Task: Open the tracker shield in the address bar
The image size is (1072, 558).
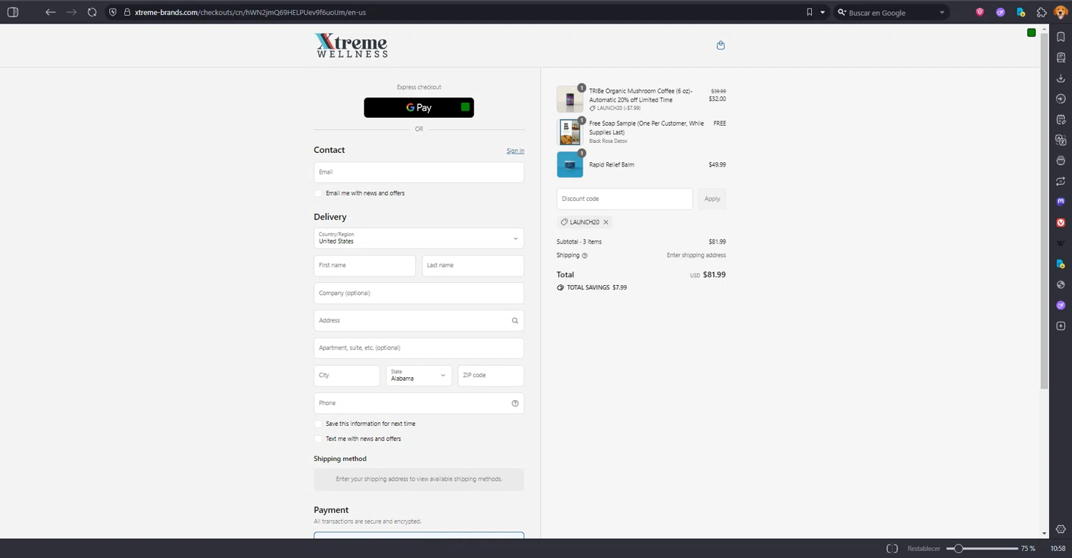Action: point(113,12)
